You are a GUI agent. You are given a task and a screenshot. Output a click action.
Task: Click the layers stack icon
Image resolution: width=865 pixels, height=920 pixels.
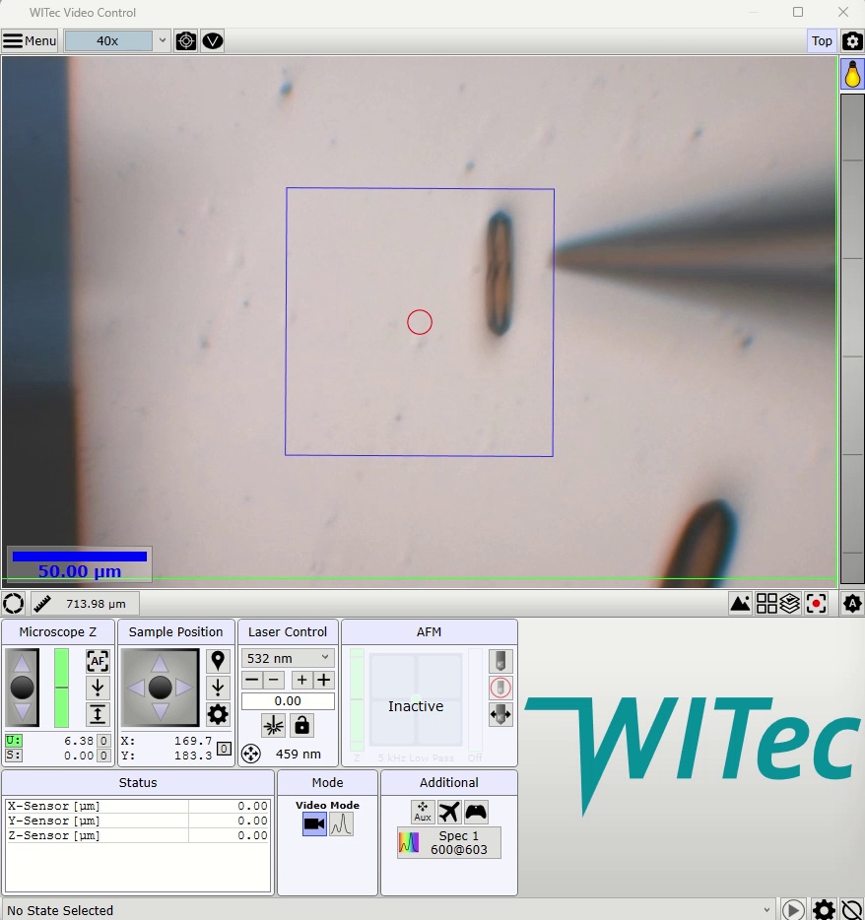point(789,603)
